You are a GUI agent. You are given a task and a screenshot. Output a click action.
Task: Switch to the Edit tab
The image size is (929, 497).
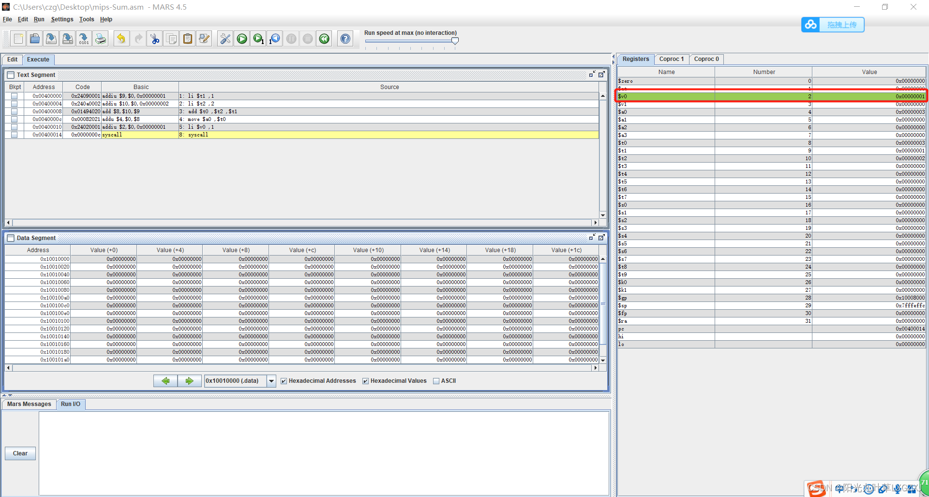[13, 60]
